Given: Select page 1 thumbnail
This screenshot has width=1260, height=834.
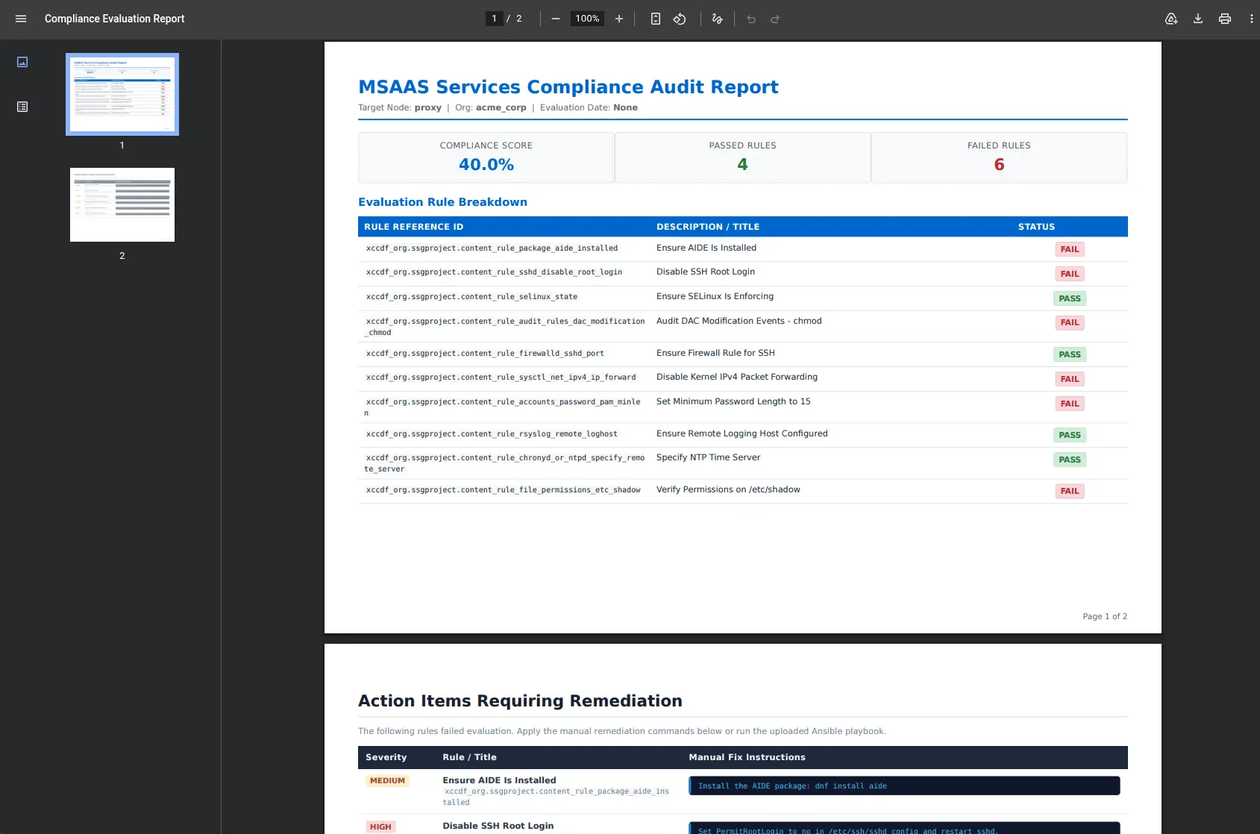Looking at the screenshot, I should (122, 94).
